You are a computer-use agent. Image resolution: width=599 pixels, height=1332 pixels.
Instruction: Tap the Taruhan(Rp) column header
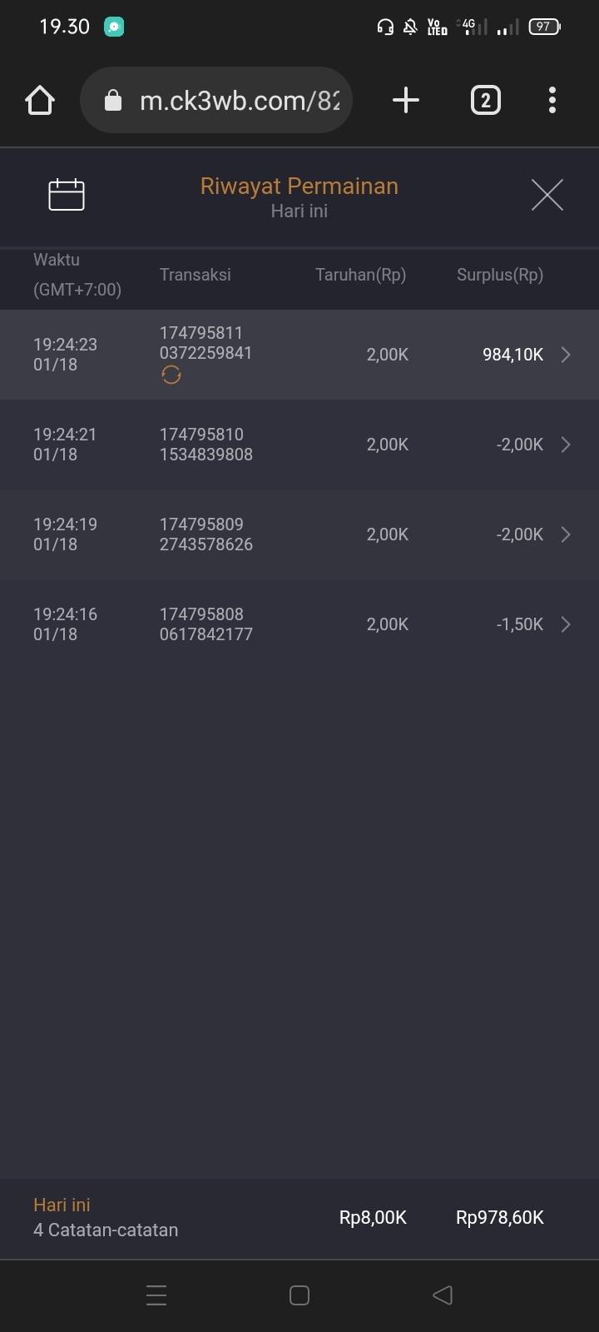[x=360, y=275]
